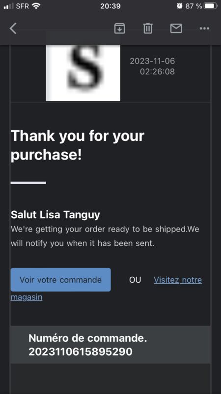Viewport: 221px width, 394px height.
Task: Tap the 20:39 clock in the status bar
Action: click(x=110, y=6)
